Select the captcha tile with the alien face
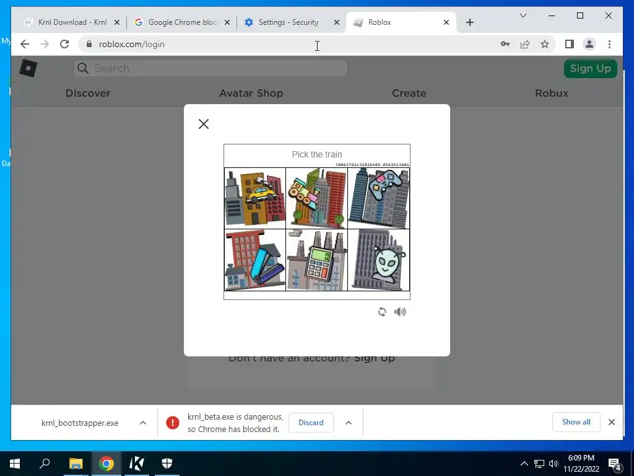 pyautogui.click(x=378, y=260)
